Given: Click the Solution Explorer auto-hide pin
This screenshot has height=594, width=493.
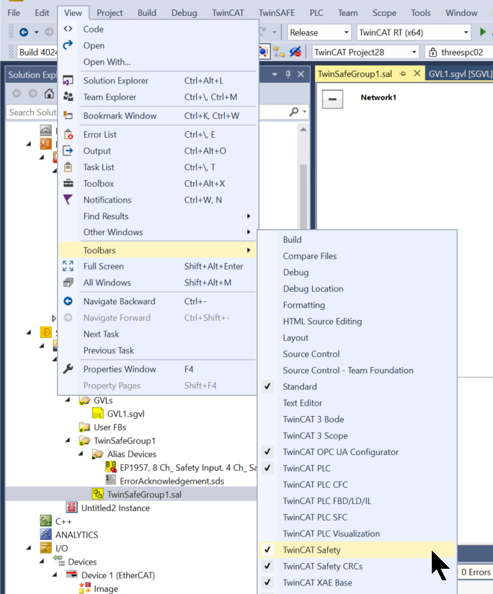Looking at the screenshot, I should click(x=288, y=74).
